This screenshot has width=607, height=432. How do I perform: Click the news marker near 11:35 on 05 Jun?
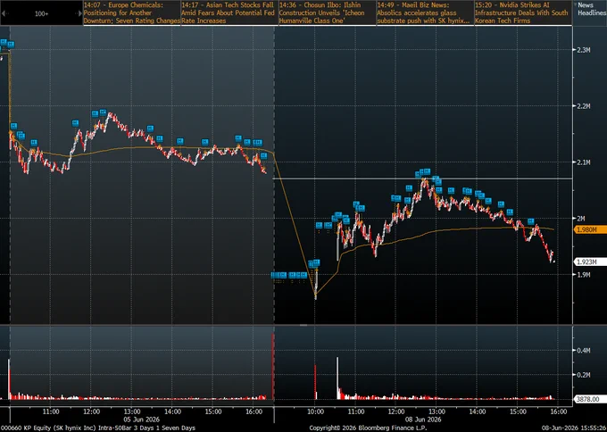pyautogui.click(x=75, y=123)
